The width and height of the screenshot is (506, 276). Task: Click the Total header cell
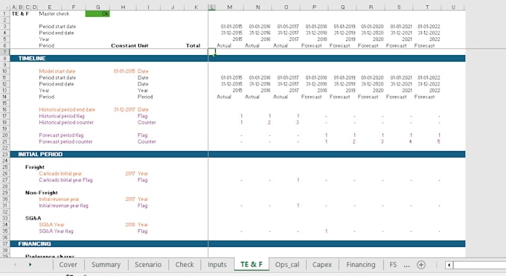[193, 45]
